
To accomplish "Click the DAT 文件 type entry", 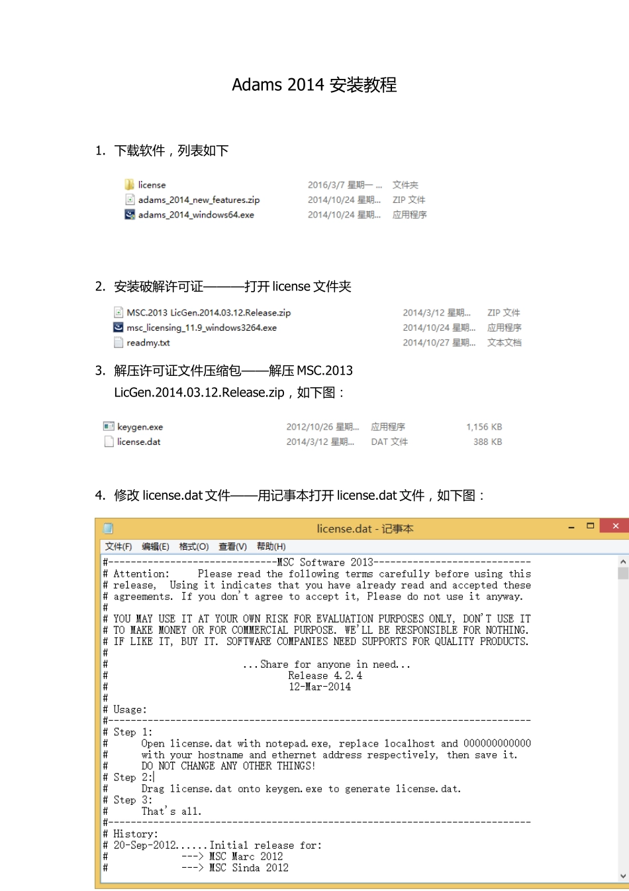I will (x=389, y=442).
